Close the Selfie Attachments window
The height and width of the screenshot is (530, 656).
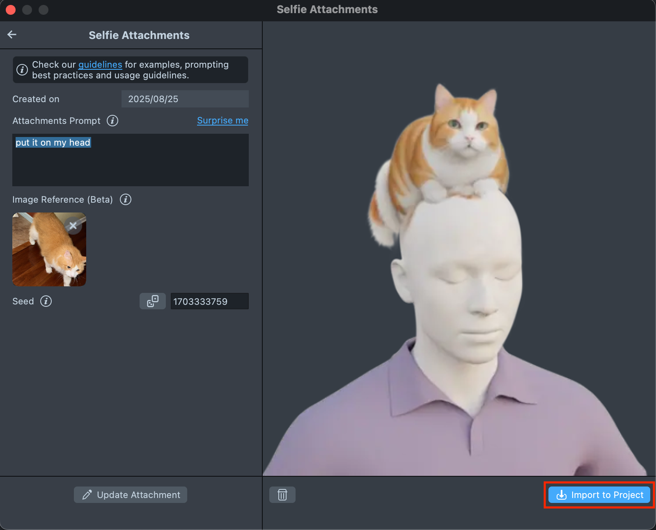coord(11,9)
